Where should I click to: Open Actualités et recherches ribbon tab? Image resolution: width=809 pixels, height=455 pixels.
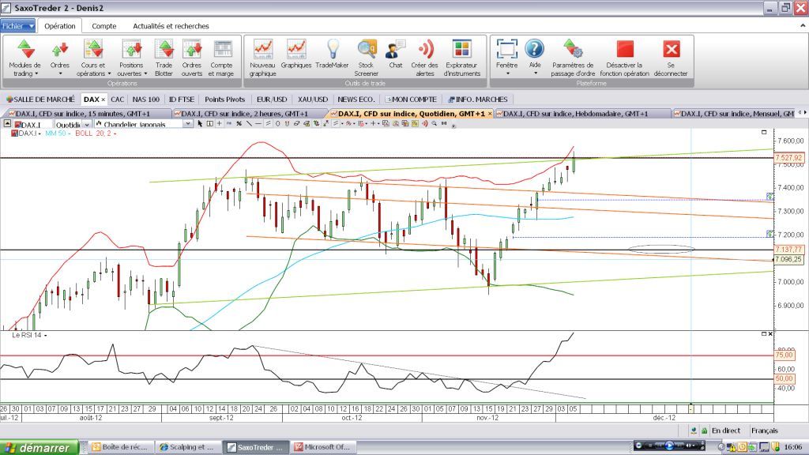tap(171, 26)
